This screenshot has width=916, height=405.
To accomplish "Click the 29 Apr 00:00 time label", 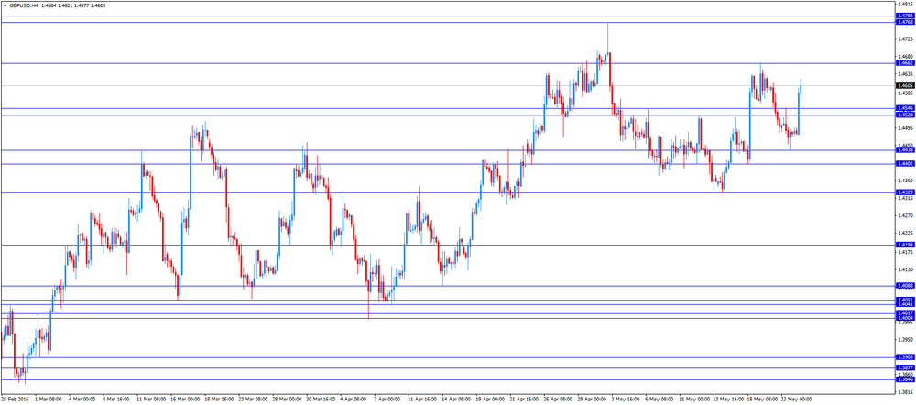I will [591, 400].
